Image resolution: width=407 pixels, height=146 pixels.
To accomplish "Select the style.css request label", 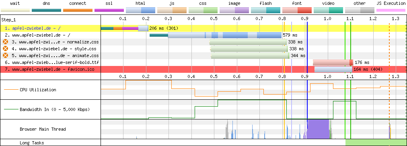I will pyautogui.click(x=54, y=49).
